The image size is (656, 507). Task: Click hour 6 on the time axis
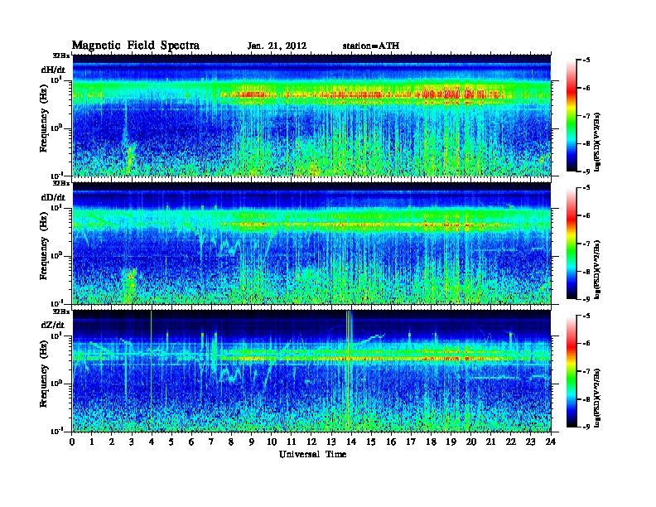tap(191, 442)
